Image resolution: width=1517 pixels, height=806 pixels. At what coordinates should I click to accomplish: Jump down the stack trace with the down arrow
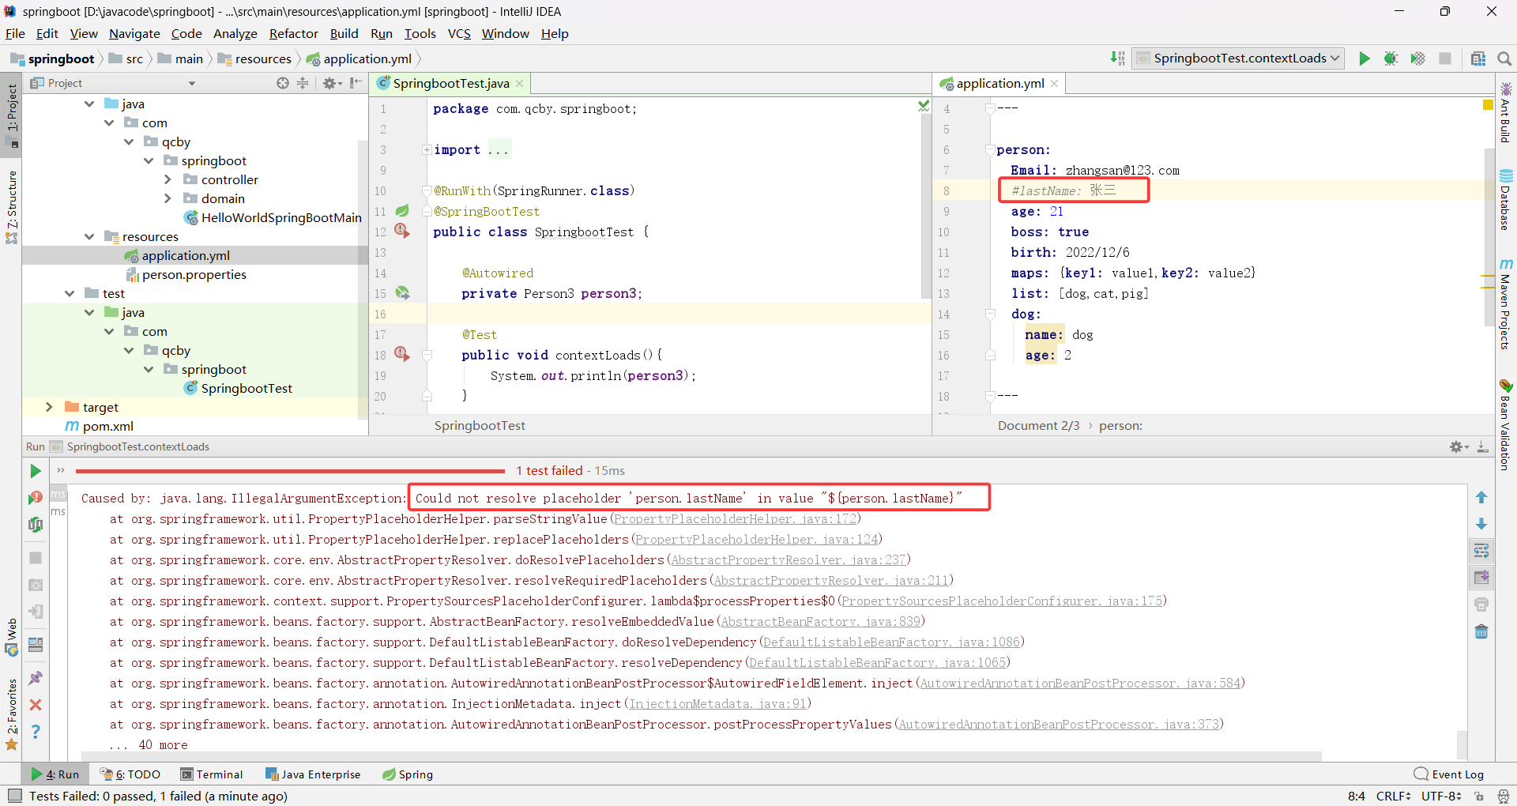(1481, 524)
